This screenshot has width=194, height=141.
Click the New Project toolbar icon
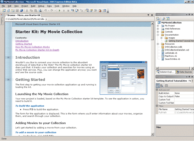point(4,10)
